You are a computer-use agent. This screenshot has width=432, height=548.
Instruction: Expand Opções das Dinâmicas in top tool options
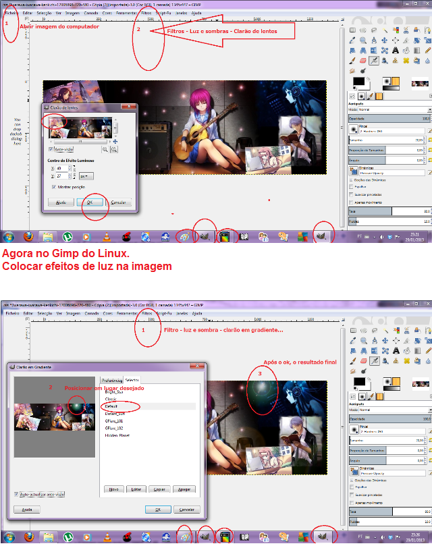point(351,180)
